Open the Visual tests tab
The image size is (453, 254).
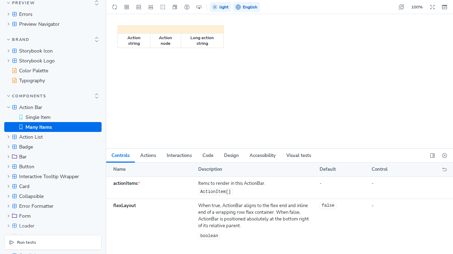pos(298,156)
